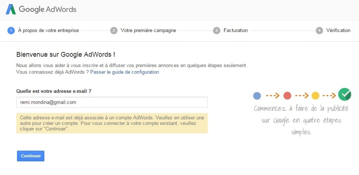Screen dimensions: 359x175
Task: Click the 'Quelle est votre adresse e-mail ?' label
Action: point(54,91)
